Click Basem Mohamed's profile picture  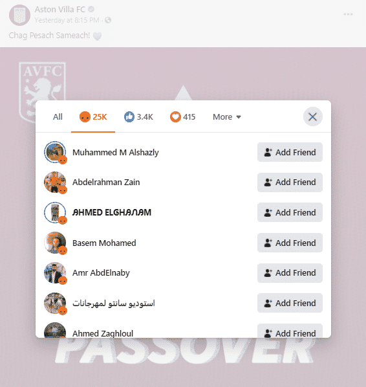[55, 243]
